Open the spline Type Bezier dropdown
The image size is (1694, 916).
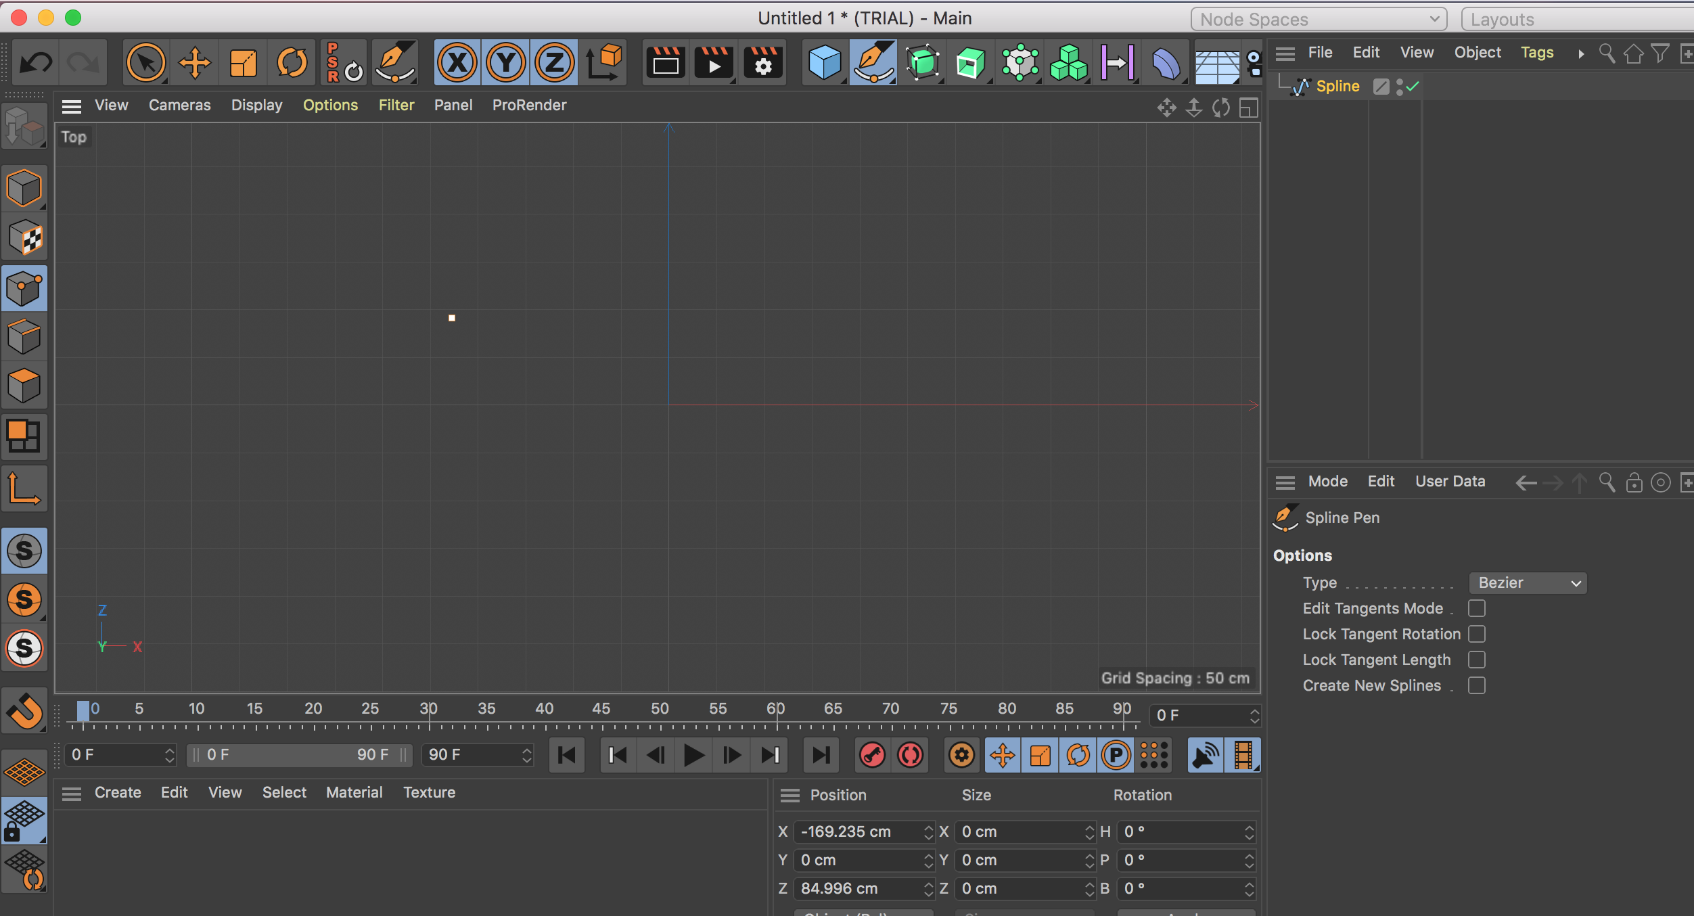[1528, 582]
